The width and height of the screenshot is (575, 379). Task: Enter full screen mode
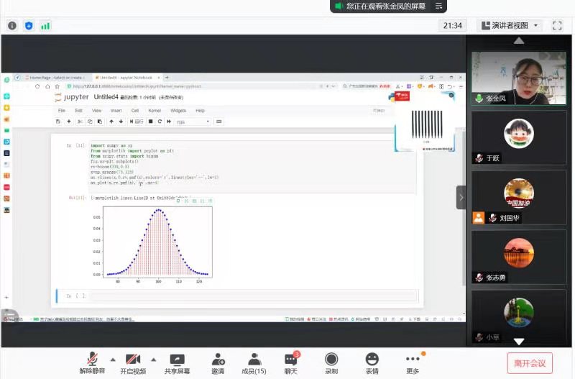(557, 25)
